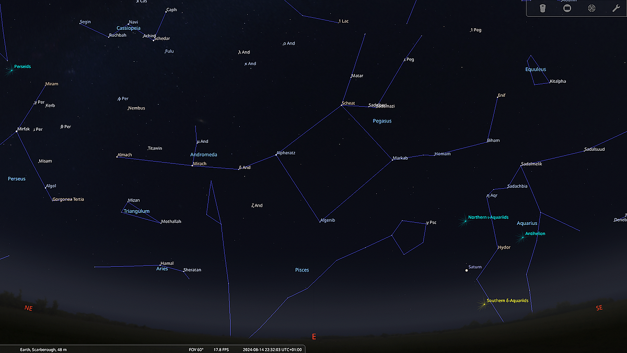Select the star Scheat

click(x=341, y=105)
